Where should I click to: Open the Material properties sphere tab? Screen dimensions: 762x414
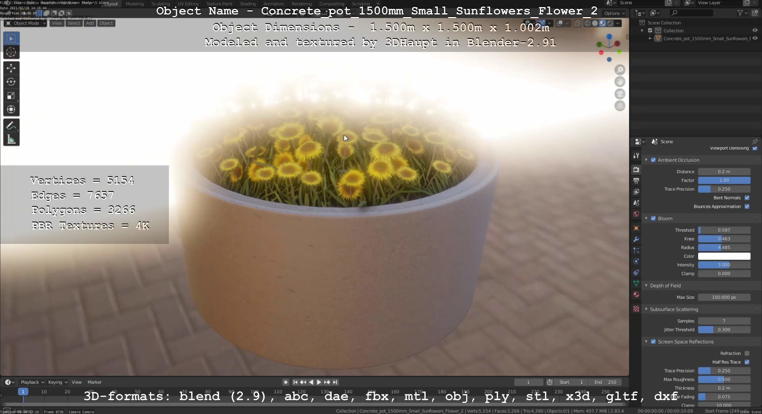point(636,295)
